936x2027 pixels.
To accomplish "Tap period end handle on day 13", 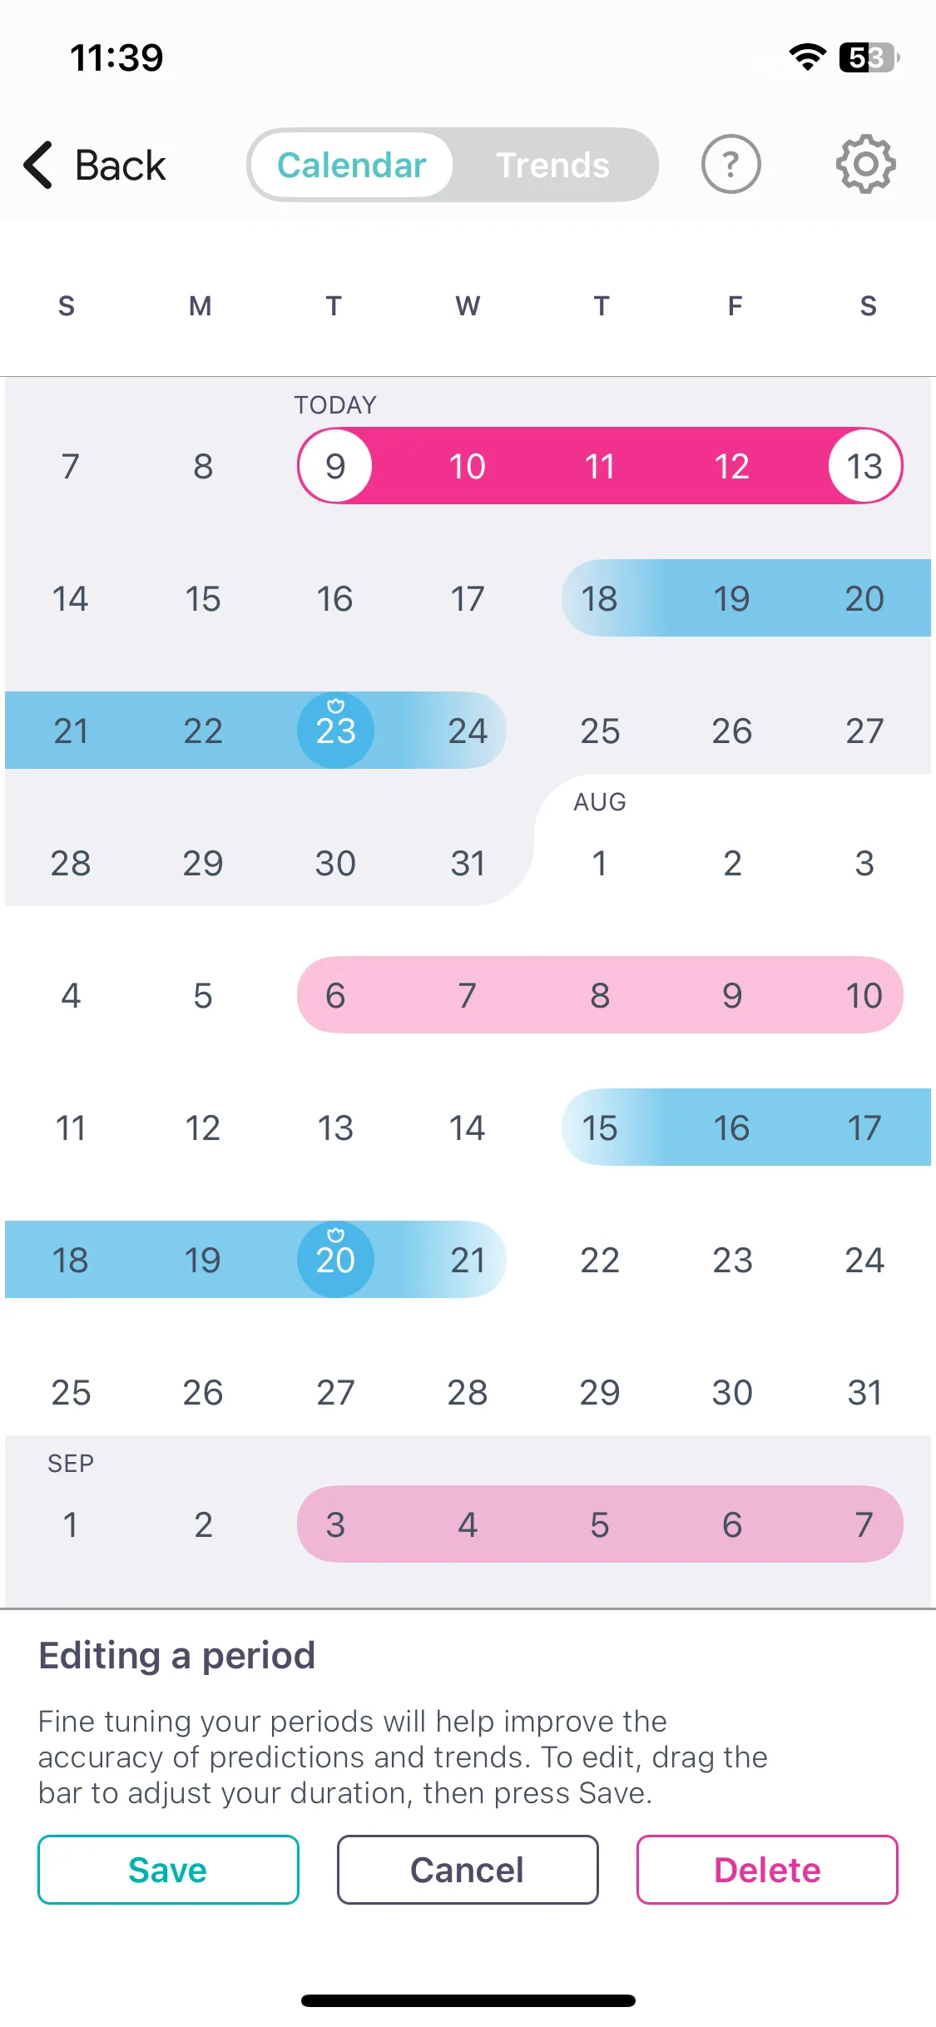I will coord(864,466).
